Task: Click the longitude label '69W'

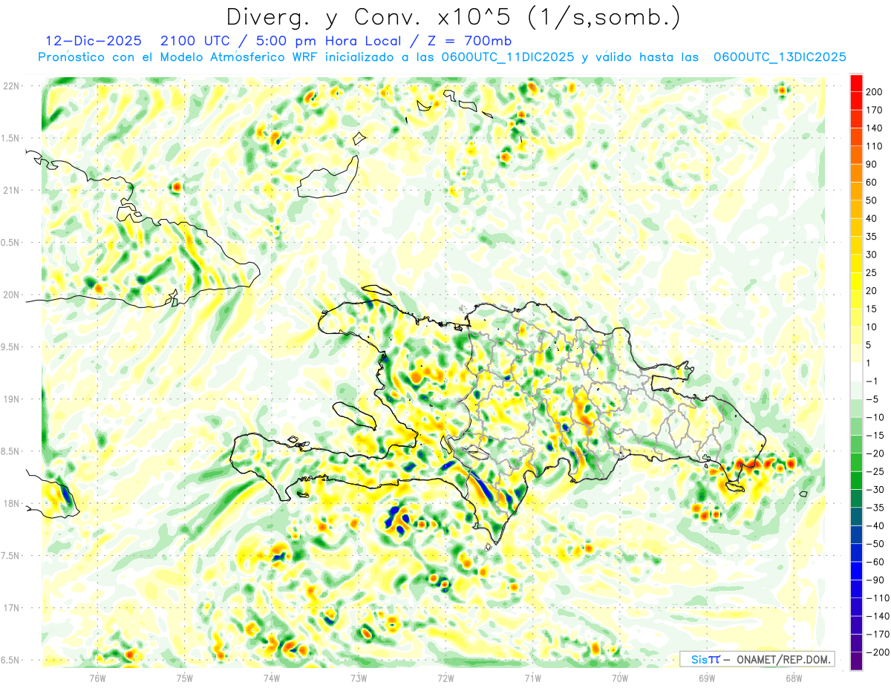Action: 707,678
